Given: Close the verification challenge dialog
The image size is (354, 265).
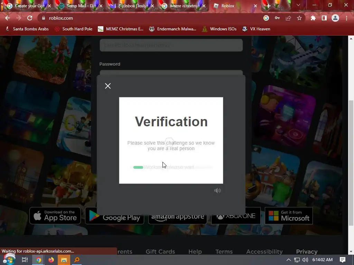Looking at the screenshot, I should pos(108,86).
